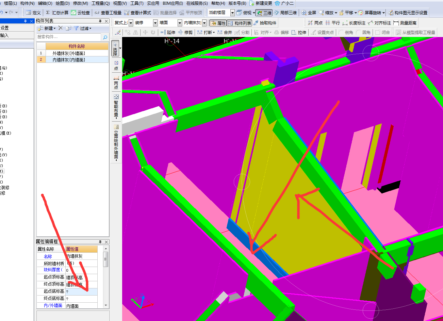Click 长度标注 length dimension tool
This screenshot has width=443, height=321.
354,23
